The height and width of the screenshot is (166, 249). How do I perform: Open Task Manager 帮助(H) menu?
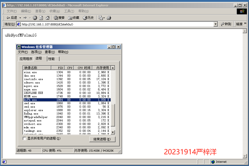point(63,52)
